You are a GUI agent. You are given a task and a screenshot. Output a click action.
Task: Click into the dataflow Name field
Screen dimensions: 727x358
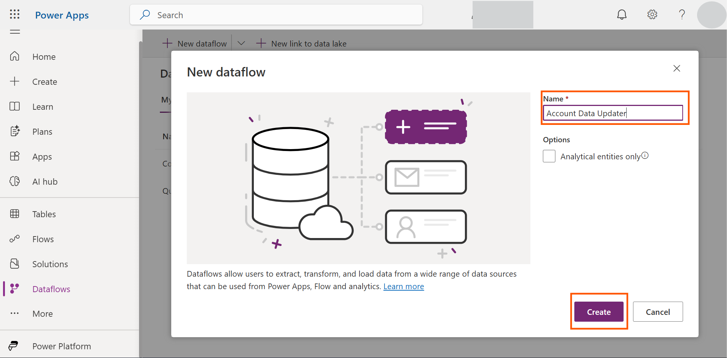[x=613, y=113]
